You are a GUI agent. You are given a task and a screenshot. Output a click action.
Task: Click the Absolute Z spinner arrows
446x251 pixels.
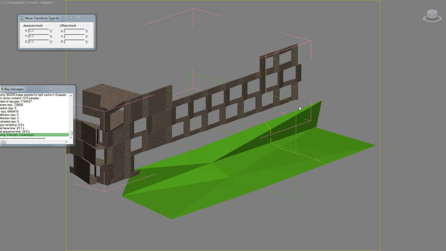51,42
